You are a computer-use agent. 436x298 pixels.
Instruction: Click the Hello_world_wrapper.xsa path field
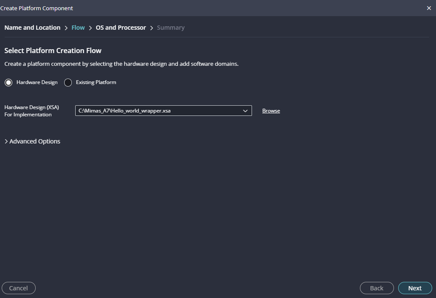point(157,111)
